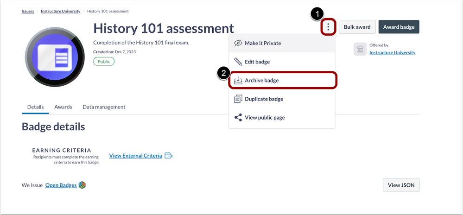Click the crossed-out eye icon
This screenshot has height=215, width=463.
coord(238,43)
